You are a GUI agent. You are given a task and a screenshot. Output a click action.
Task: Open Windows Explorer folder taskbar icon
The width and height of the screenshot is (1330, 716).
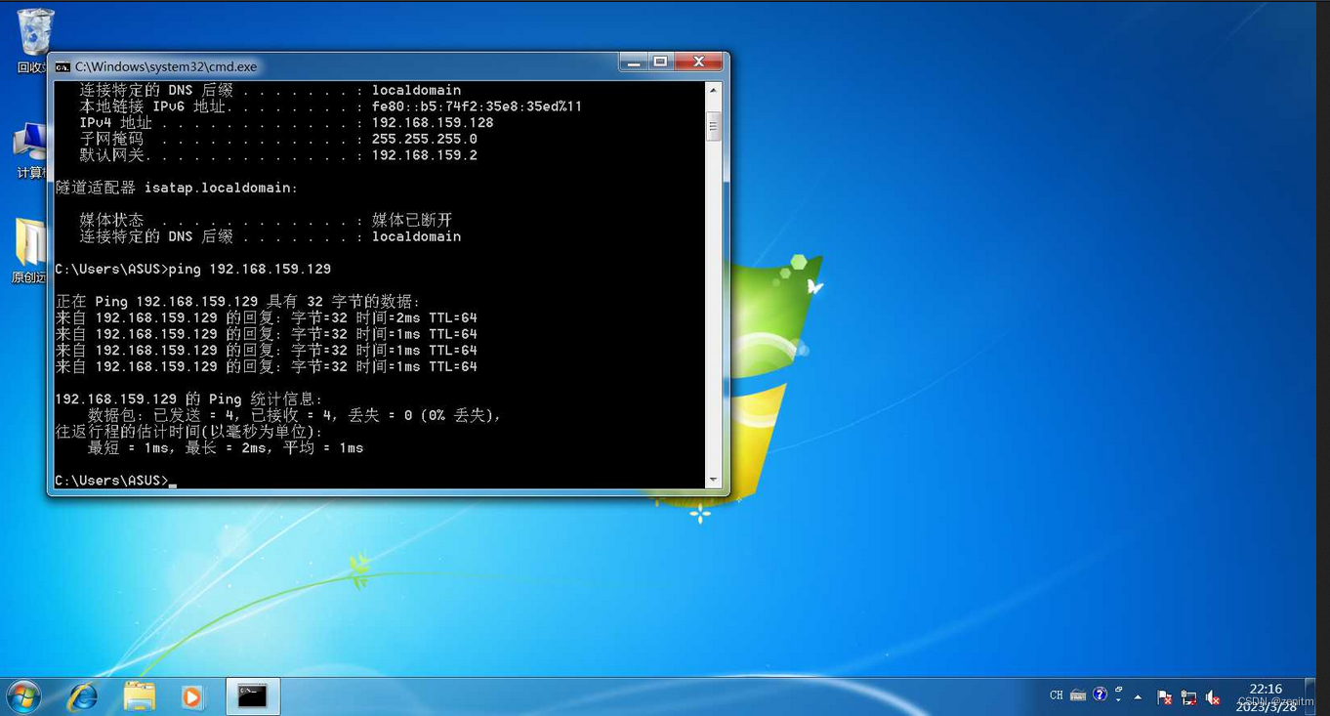(x=139, y=696)
